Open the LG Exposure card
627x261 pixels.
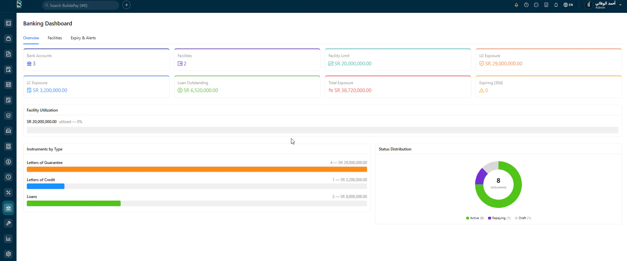pos(549,60)
